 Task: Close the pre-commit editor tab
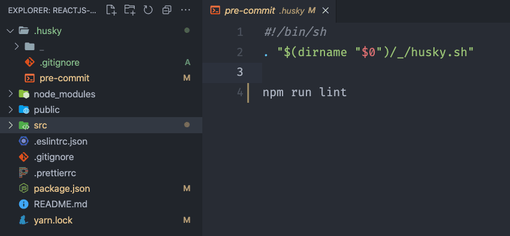[325, 11]
